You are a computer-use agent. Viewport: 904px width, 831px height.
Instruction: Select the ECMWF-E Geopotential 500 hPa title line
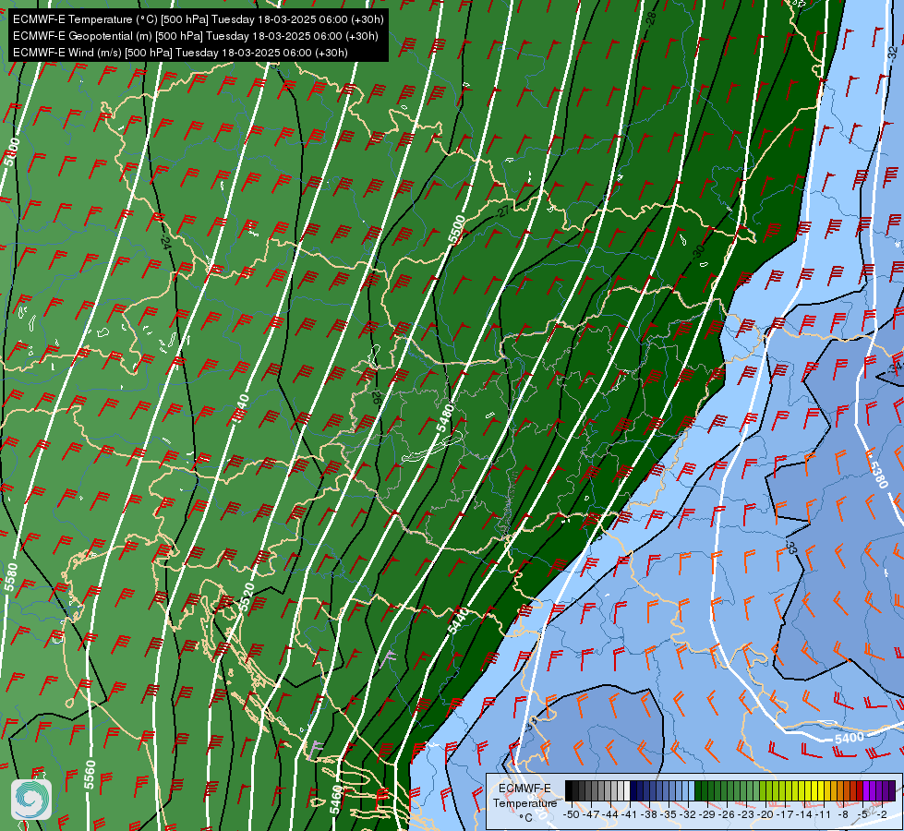coord(196,36)
